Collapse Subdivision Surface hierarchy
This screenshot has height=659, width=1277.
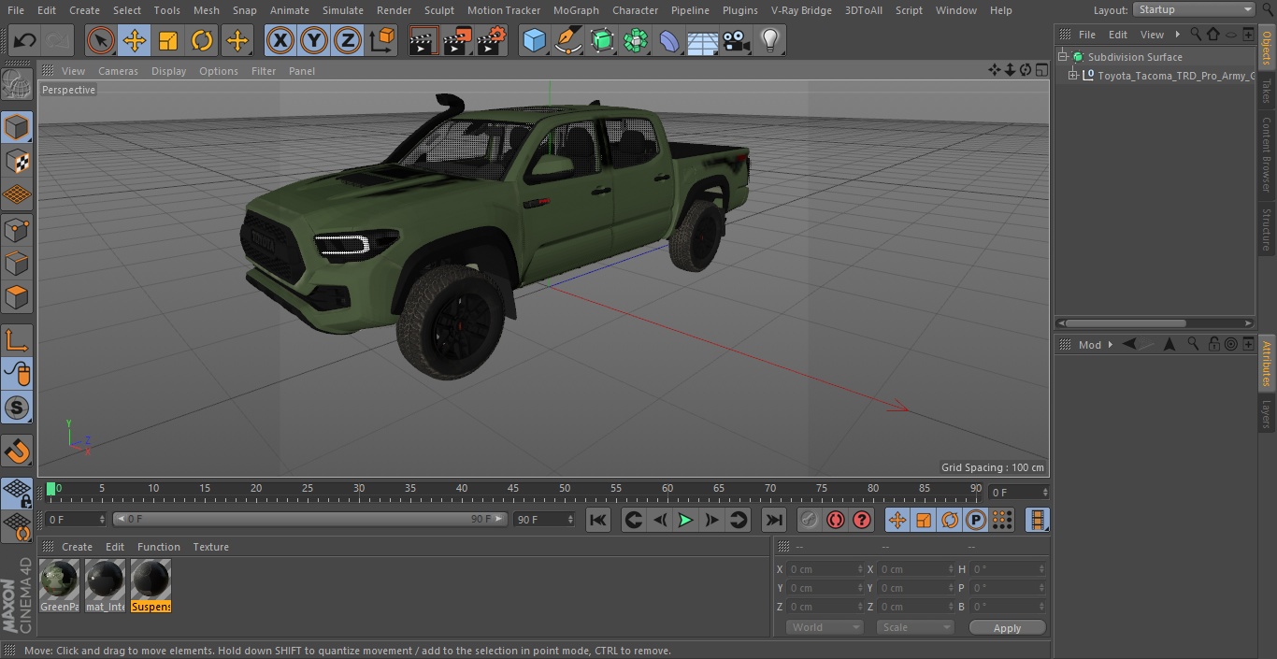tap(1063, 57)
